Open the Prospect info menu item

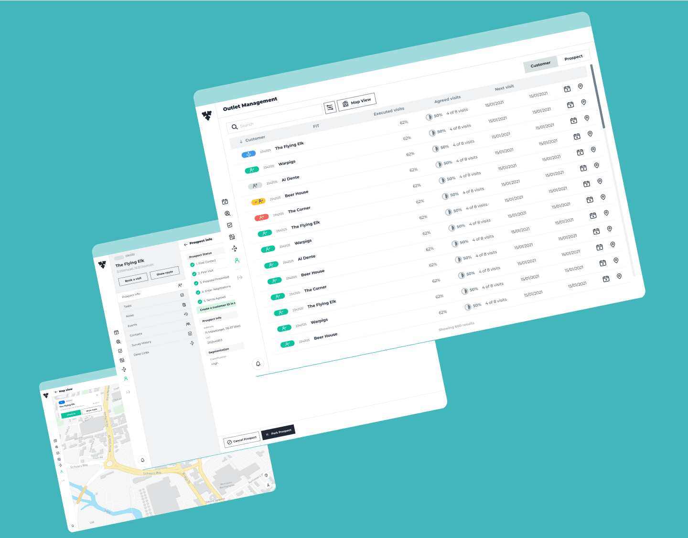(x=152, y=291)
